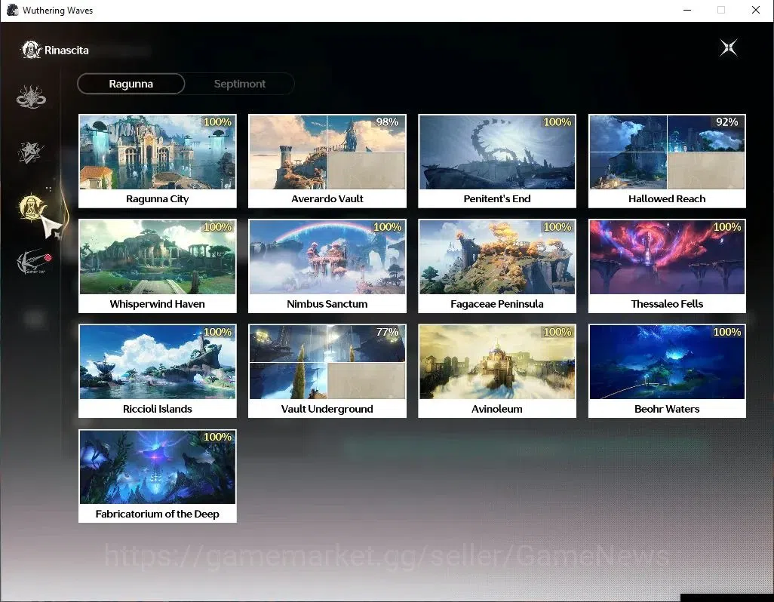This screenshot has width=774, height=602.
Task: Open the Penitent's End area card
Action: (x=497, y=161)
